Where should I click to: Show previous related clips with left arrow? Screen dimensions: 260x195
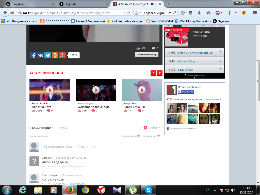click(x=154, y=73)
